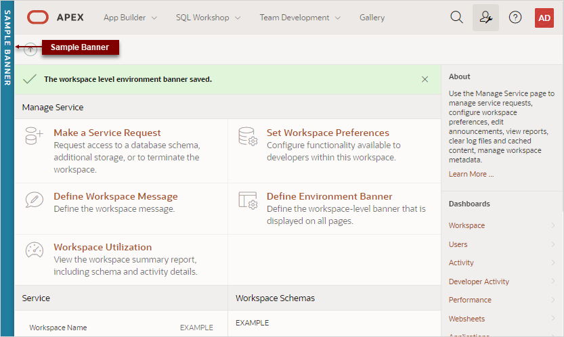Open Workspace Utilization link
This screenshot has width=564, height=337.
(102, 247)
